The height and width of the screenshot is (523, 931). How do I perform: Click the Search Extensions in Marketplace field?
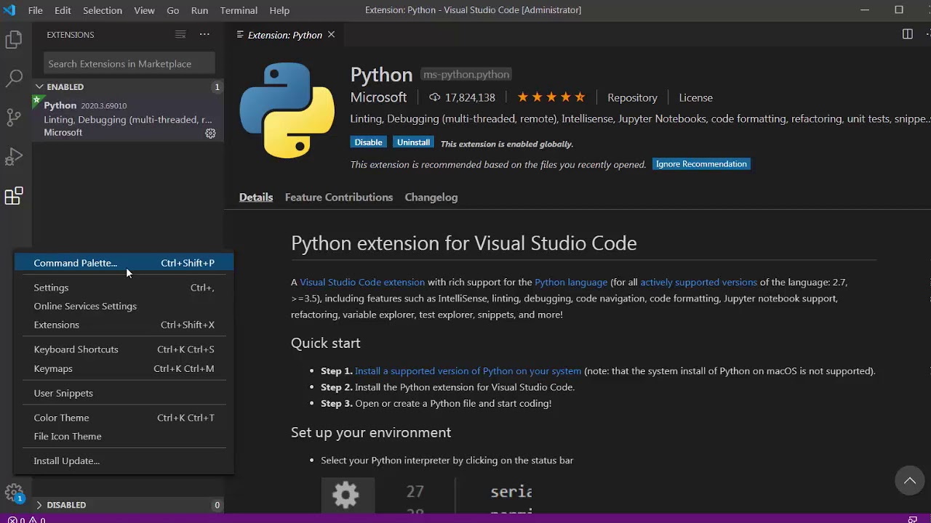[129, 64]
